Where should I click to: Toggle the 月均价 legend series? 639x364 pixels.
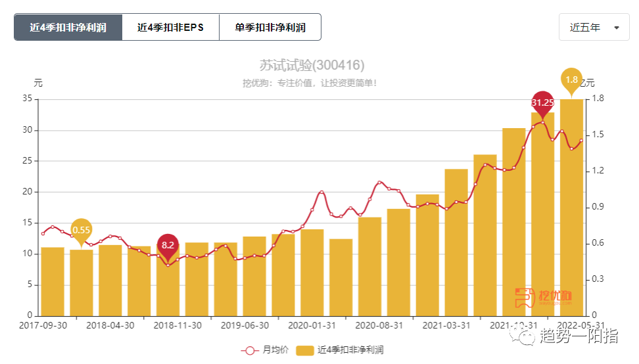(x=265, y=350)
